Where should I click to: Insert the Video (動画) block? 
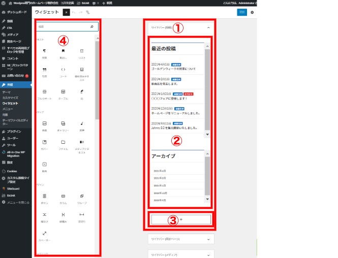[x=45, y=166]
